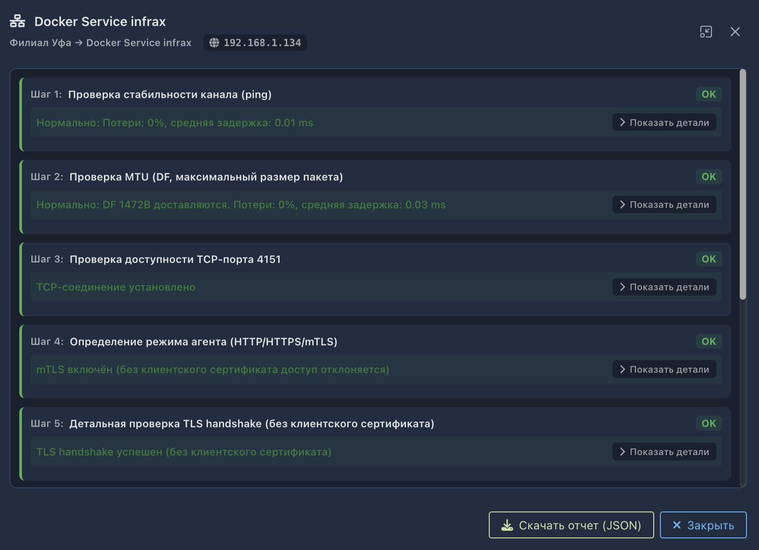
Task: Click the vertical scrollbar of the steps list
Action: 742,184
